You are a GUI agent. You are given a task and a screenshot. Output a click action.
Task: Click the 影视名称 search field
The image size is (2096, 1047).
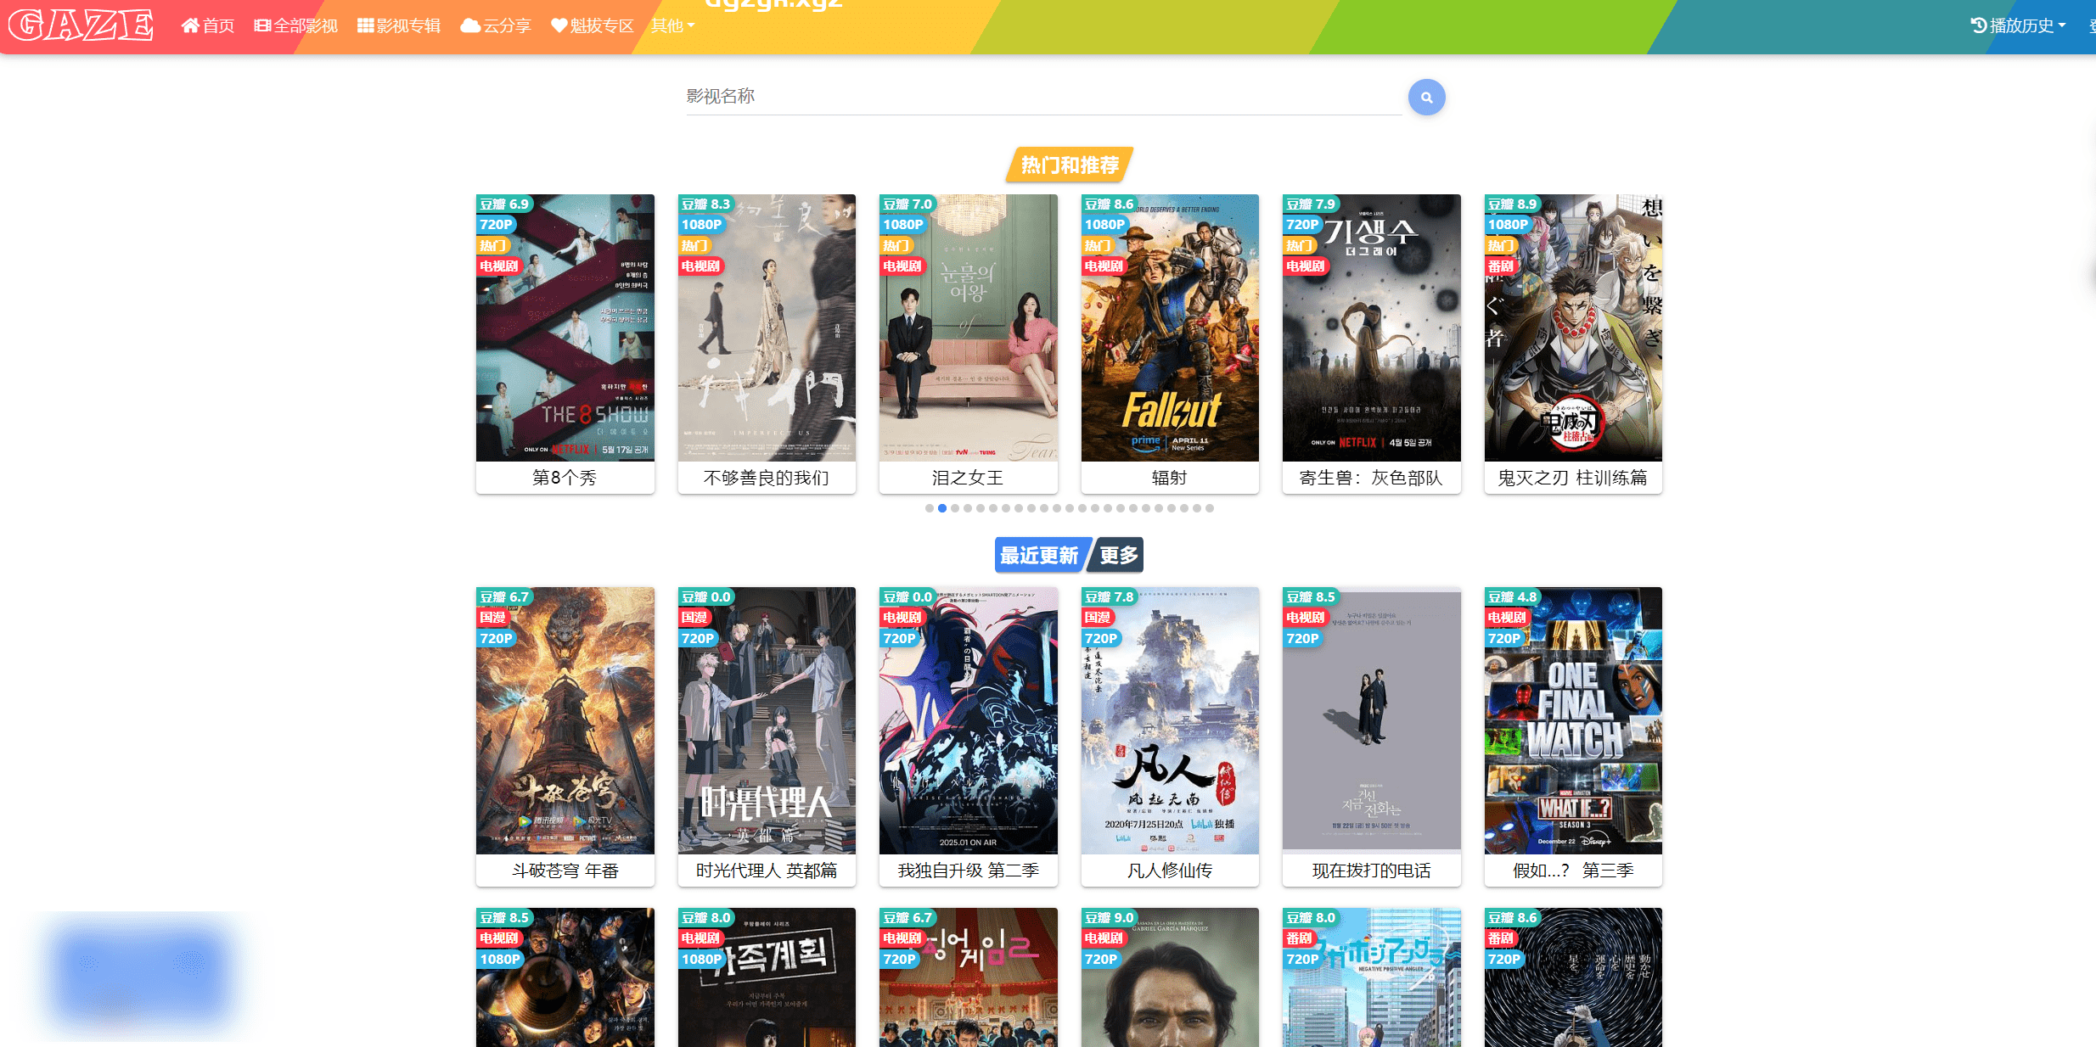[x=1043, y=97]
